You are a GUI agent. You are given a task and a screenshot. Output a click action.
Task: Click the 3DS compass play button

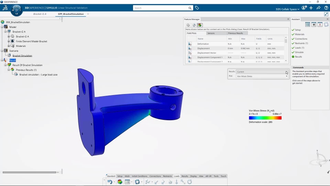16,10
